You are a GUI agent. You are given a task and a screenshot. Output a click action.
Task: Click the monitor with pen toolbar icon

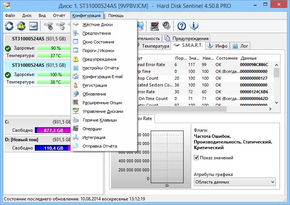point(154,26)
